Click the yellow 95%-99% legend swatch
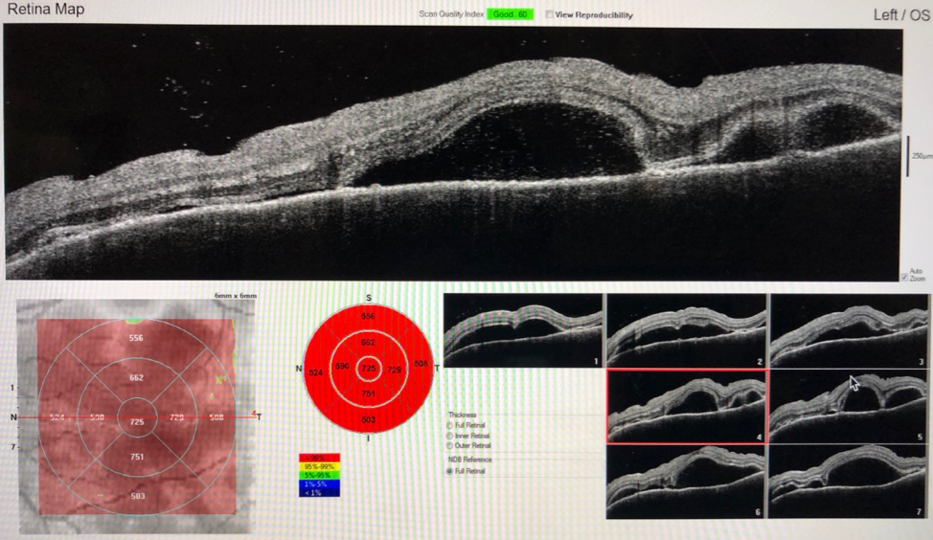Viewport: 933px width, 540px height. (x=319, y=466)
